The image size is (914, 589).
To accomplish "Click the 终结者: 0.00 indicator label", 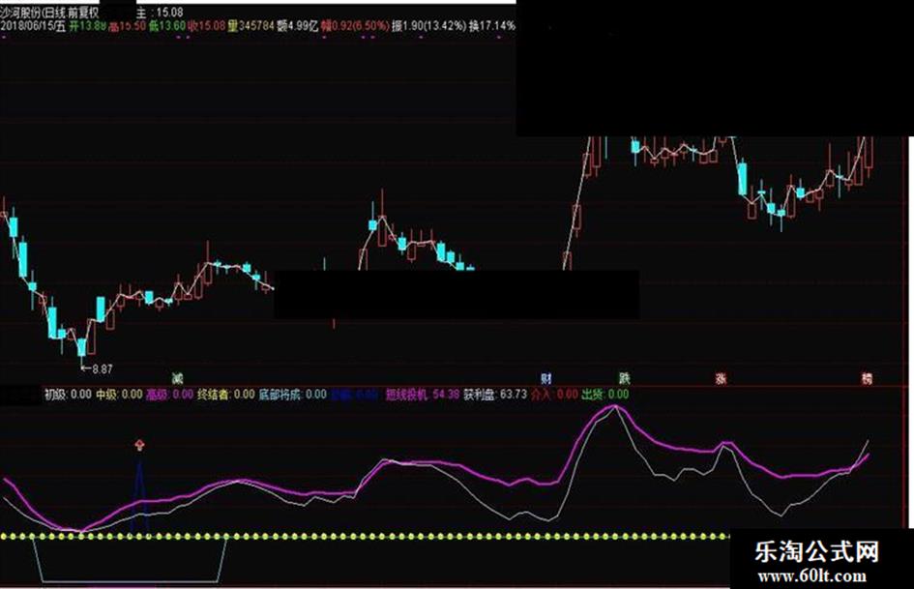I will click(x=226, y=395).
